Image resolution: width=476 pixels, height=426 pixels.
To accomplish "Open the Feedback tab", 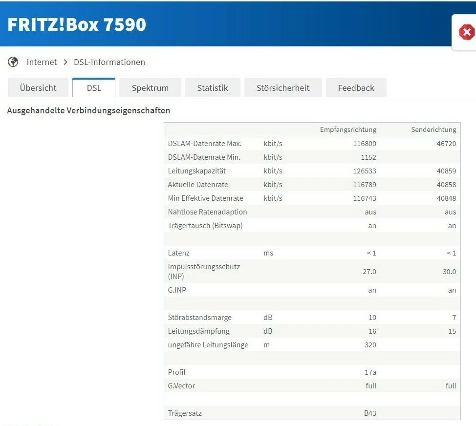I will tap(356, 87).
